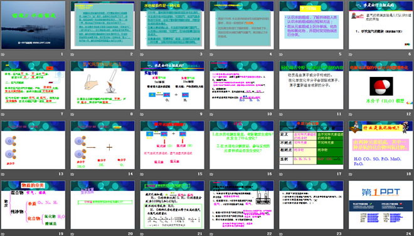
Task: Choose slide 5 learning objectives thumbnail
Action: pos(311,25)
